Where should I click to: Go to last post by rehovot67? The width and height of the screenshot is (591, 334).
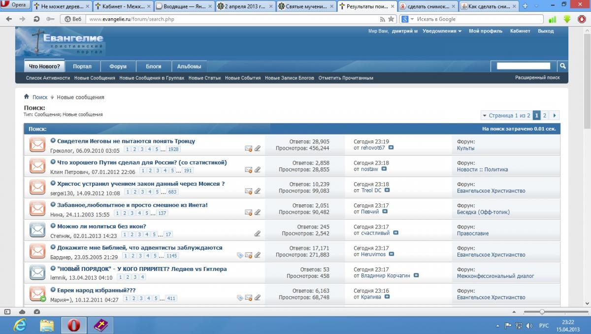(391, 148)
